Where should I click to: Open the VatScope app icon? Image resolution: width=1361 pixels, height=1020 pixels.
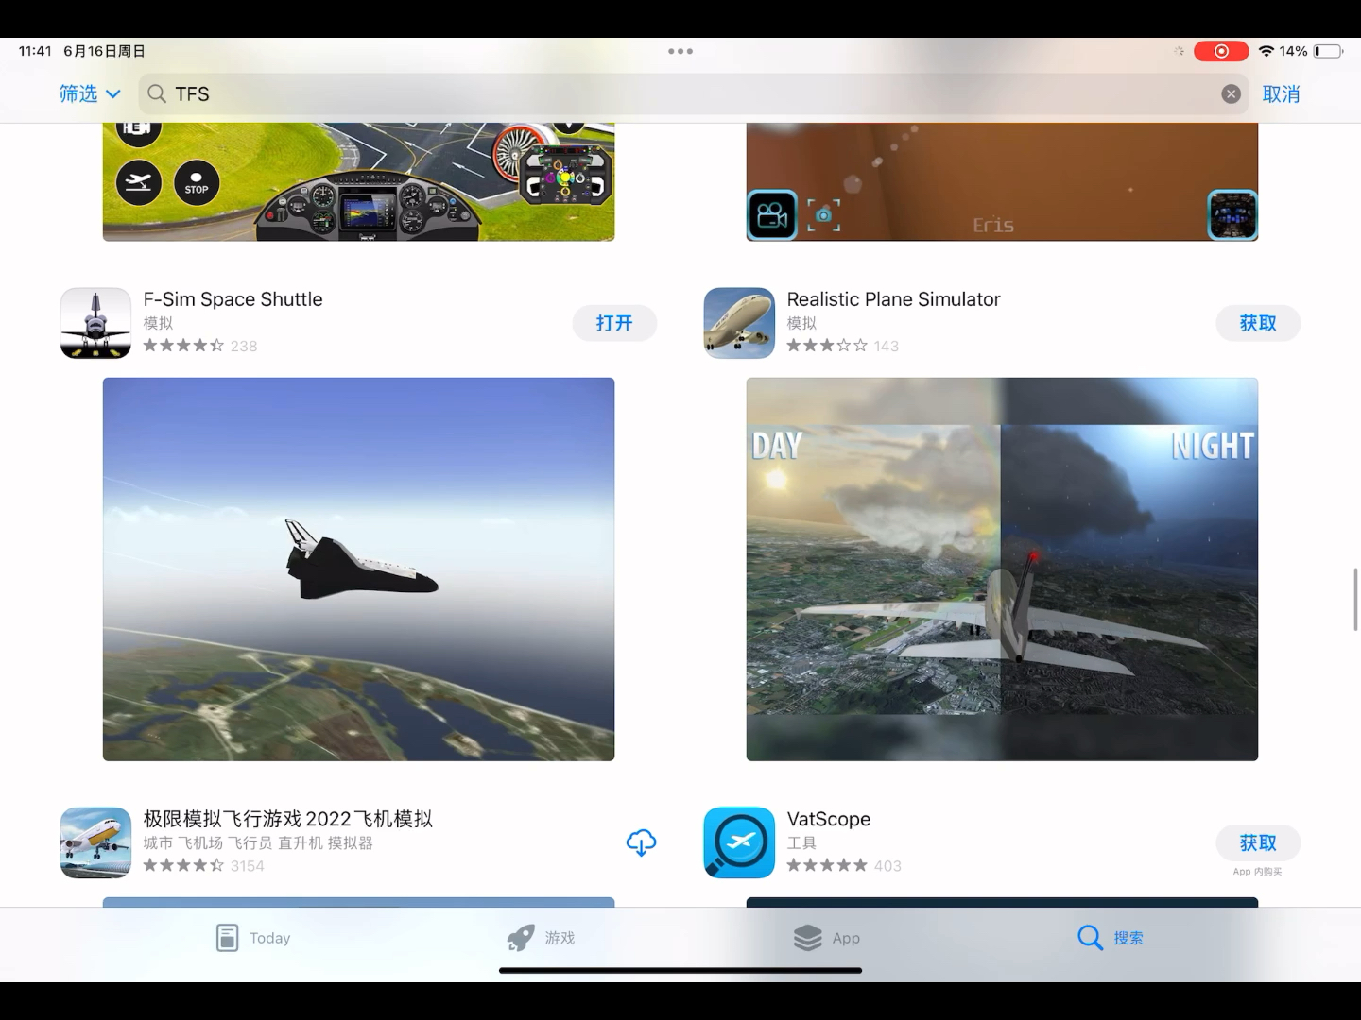739,842
